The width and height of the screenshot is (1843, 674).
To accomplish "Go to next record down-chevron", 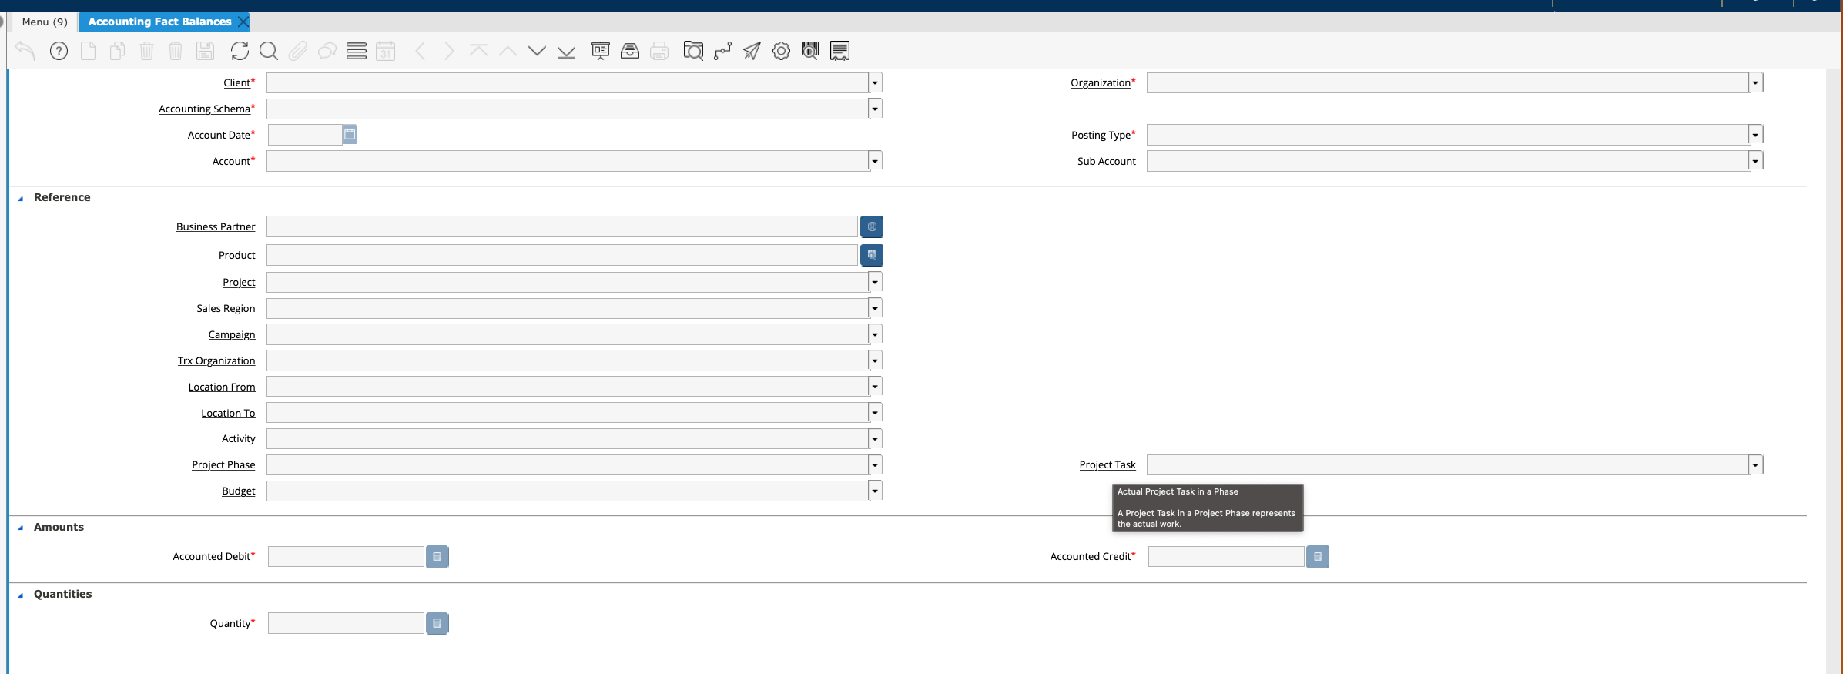I will click(537, 51).
